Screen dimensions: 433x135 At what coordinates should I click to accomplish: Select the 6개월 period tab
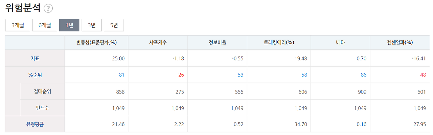[x=45, y=25]
